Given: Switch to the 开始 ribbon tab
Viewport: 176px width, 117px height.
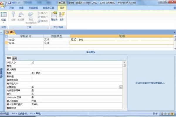Looking at the screenshot, I should pos(11,8).
